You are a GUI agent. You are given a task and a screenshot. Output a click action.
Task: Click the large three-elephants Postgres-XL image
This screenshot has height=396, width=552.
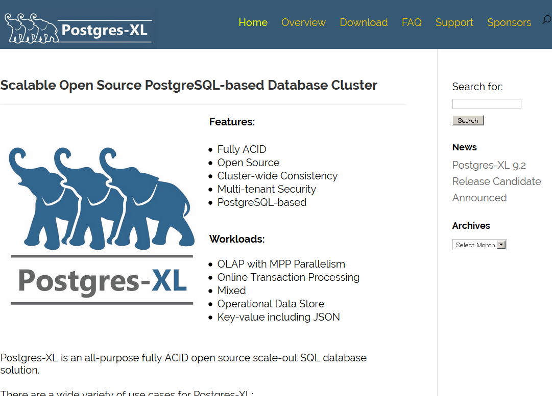[102, 226]
